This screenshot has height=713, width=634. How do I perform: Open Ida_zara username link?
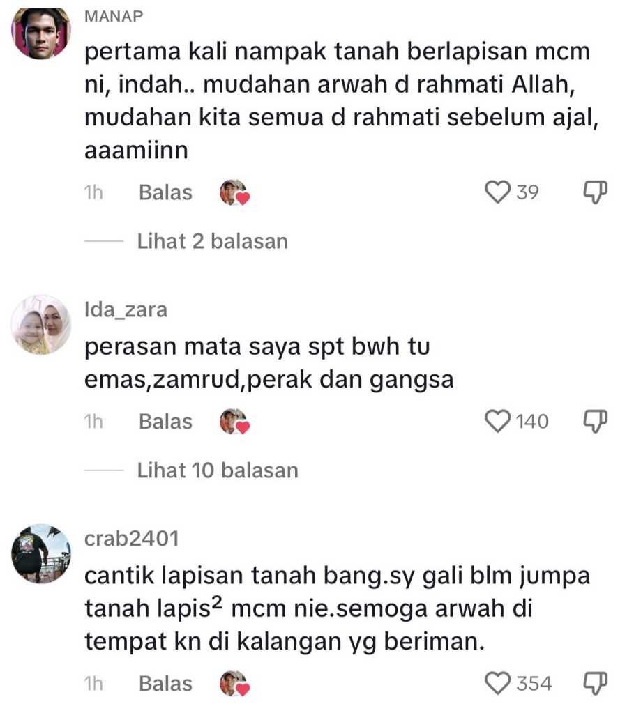point(126,309)
